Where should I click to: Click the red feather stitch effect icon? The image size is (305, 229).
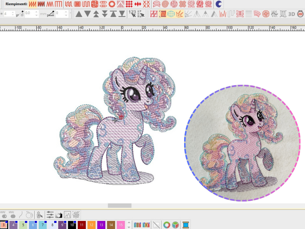257,14
